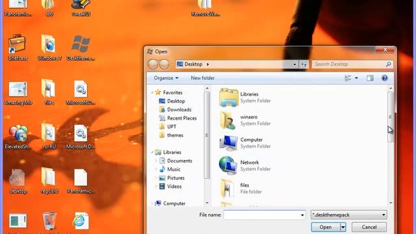Click the file list scrollbar down arrow
This screenshot has height=234, width=416.
click(x=391, y=203)
